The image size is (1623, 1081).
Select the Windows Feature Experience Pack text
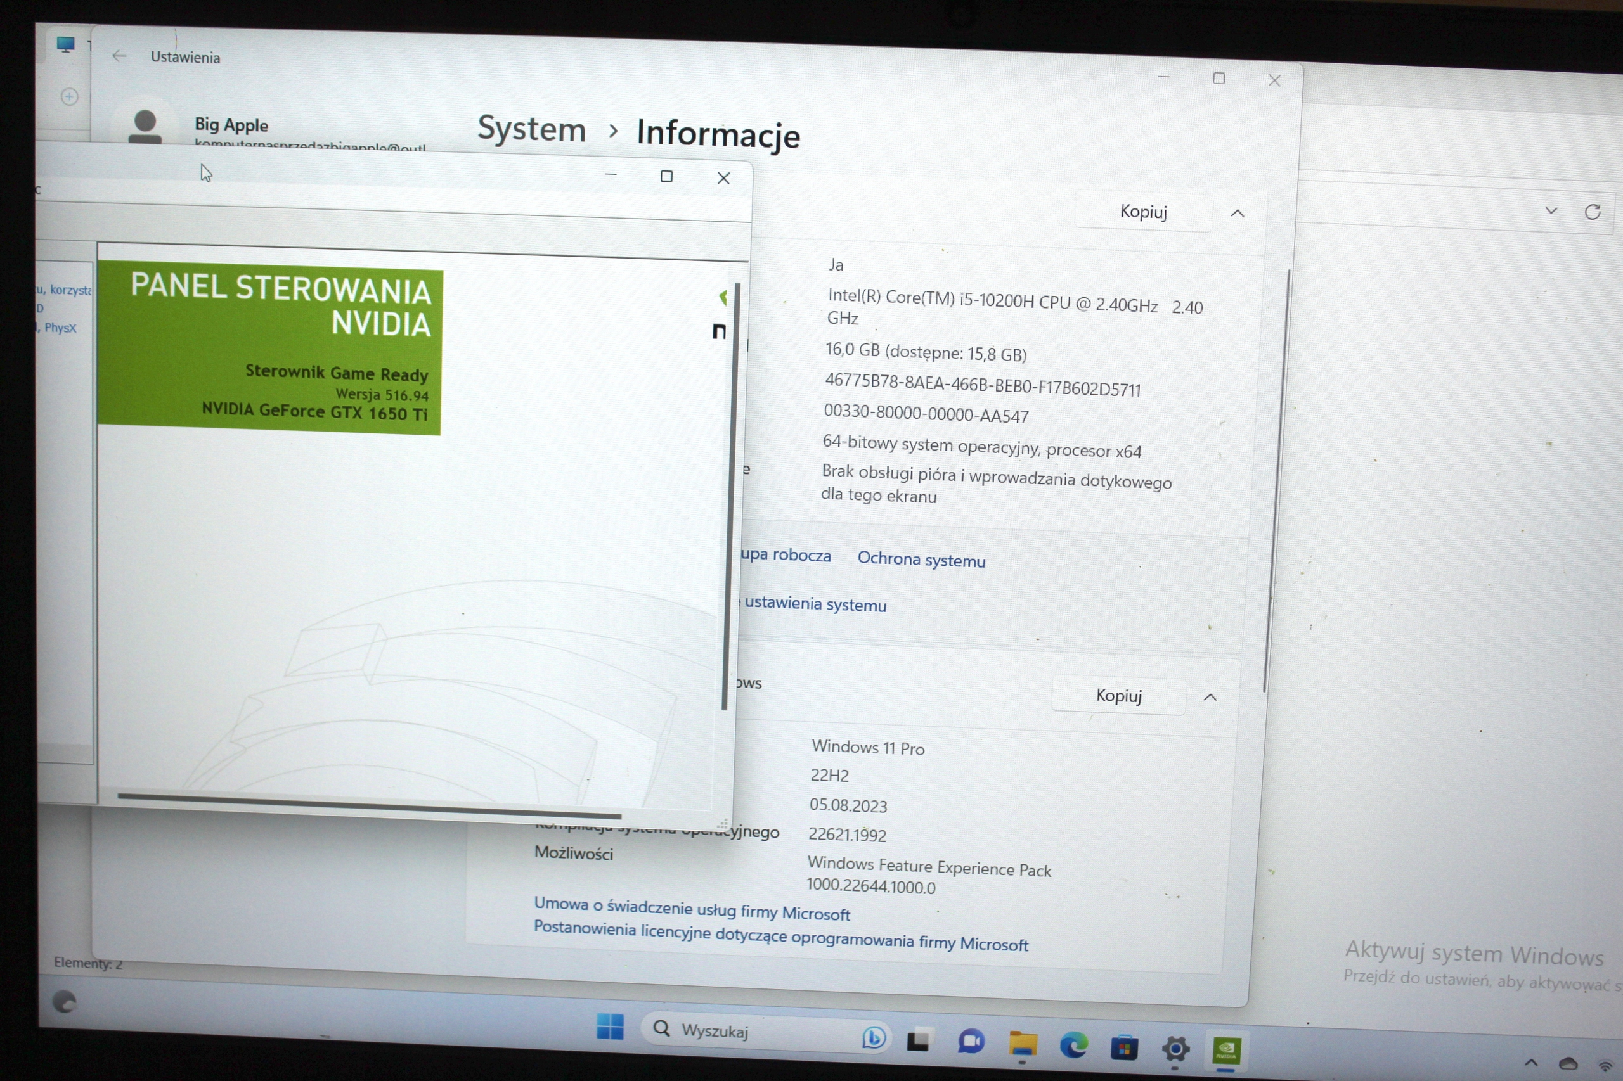pos(928,875)
